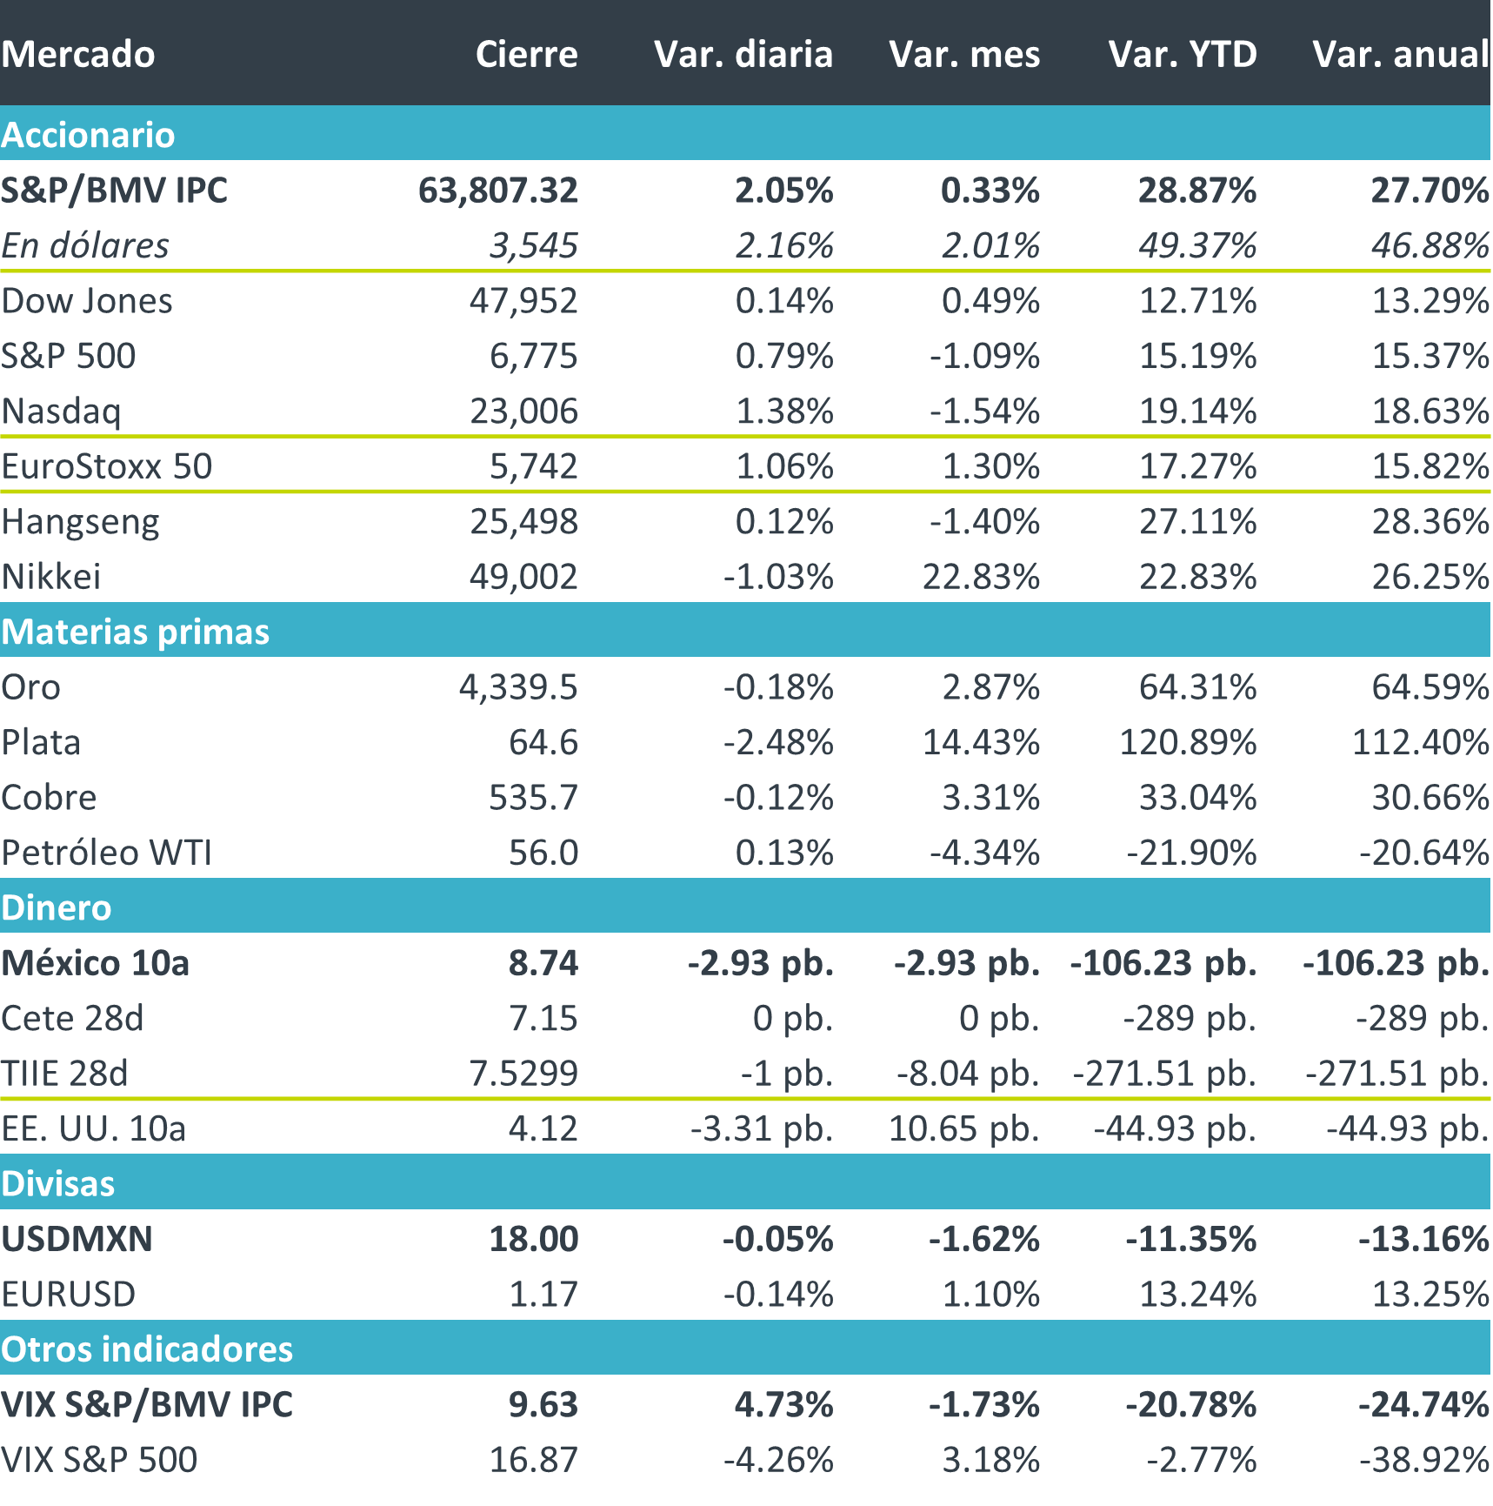
Task: Click the Divisas section header
Action: click(58, 1183)
